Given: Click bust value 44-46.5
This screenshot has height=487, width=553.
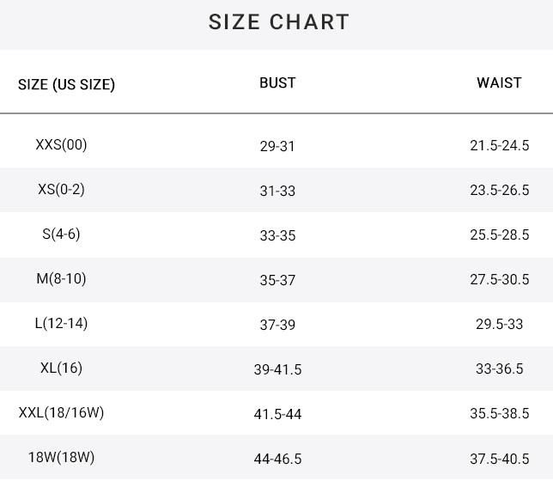Looking at the screenshot, I should tap(277, 459).
